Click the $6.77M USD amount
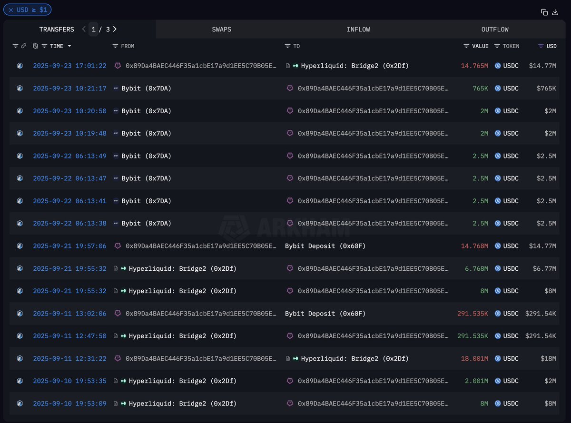 tap(544, 268)
